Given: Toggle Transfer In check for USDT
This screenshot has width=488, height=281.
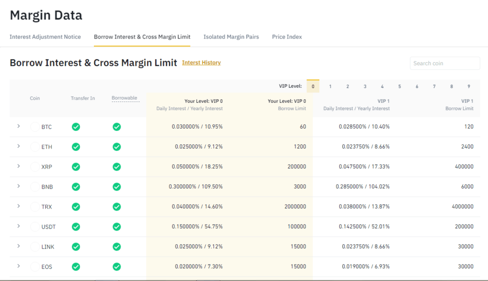Looking at the screenshot, I should tap(76, 227).
